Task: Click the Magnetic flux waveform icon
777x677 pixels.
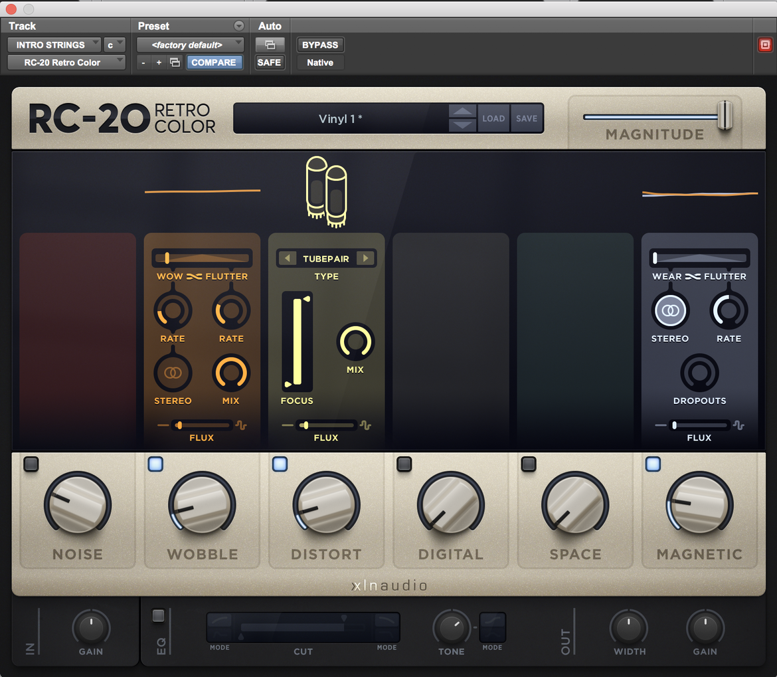Action: point(739,425)
